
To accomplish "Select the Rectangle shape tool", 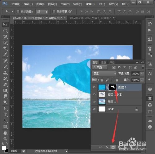I will click(x=5, y=126).
